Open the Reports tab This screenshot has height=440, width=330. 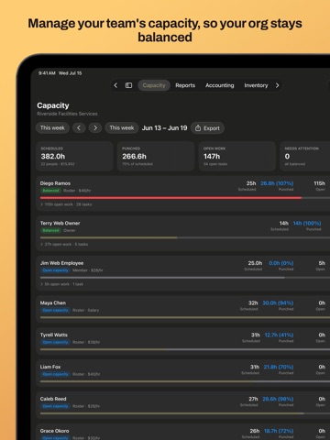point(185,85)
